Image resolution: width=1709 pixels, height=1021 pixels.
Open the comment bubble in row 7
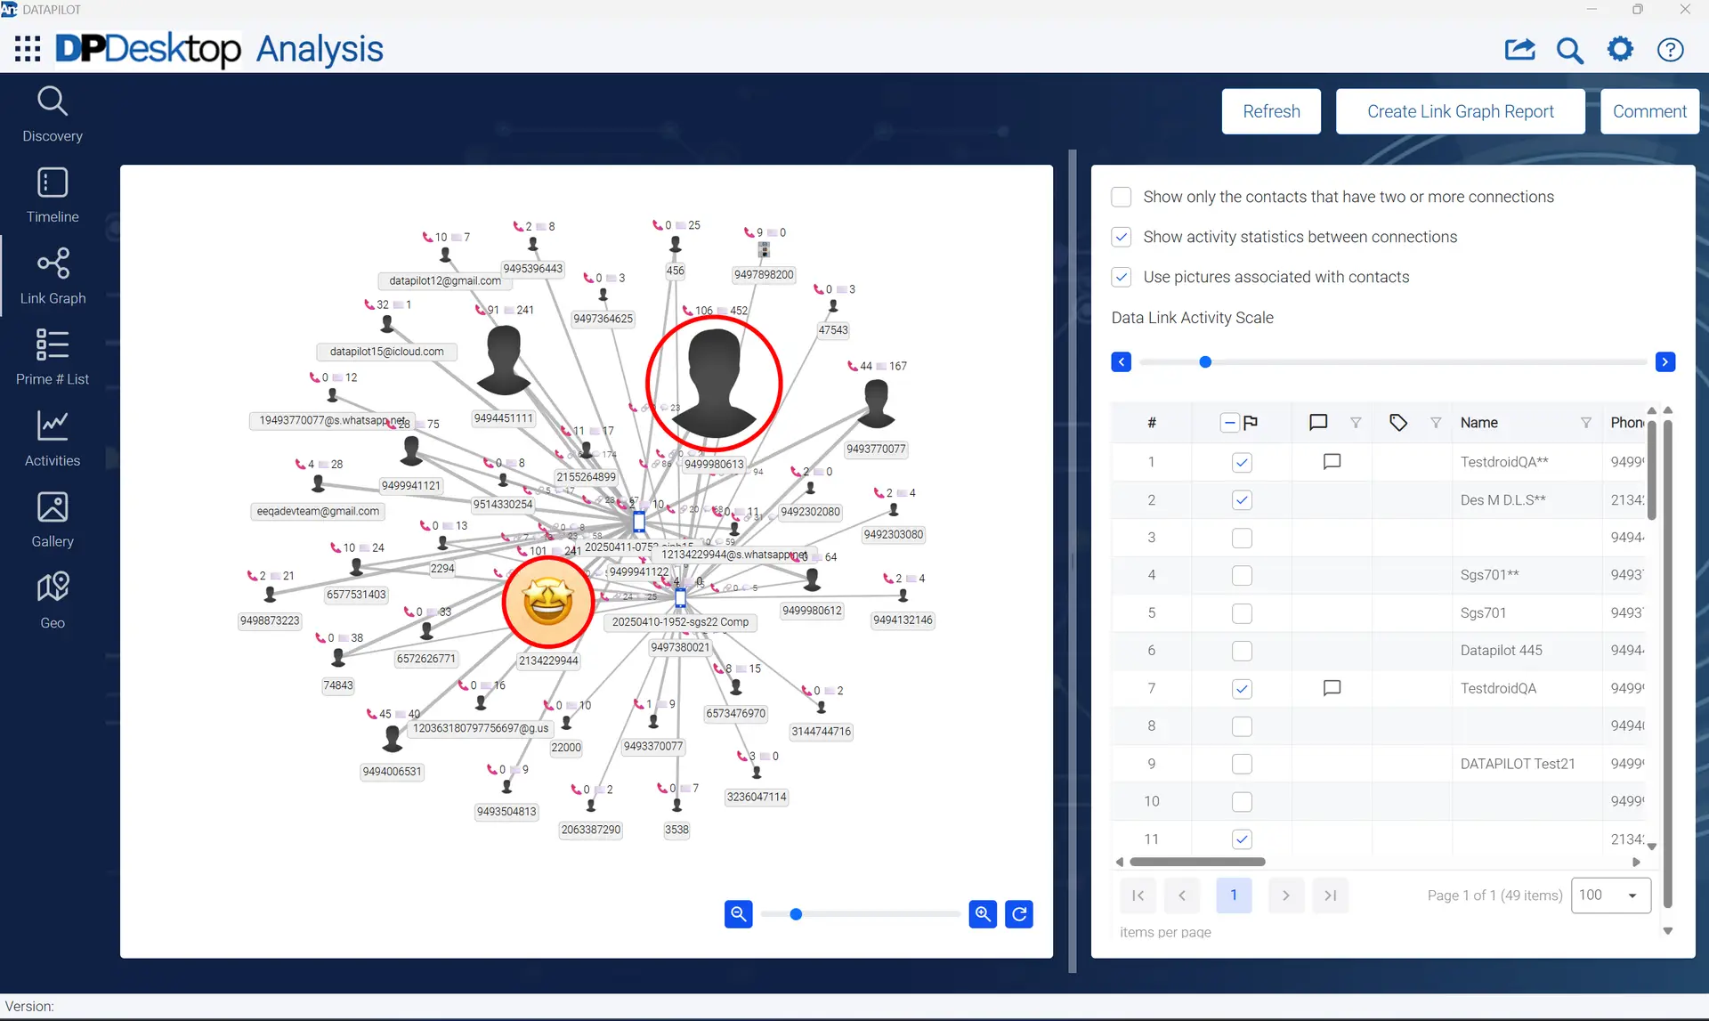1332,687
